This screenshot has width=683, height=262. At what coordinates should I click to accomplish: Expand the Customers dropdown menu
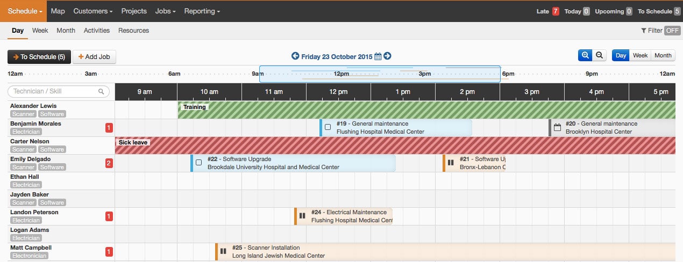tap(93, 11)
